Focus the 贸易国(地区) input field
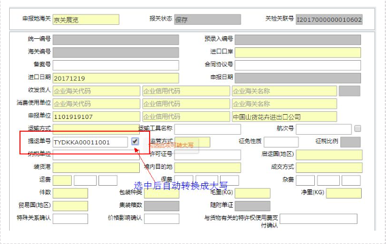The width and height of the screenshot is (386, 244). 70,206
